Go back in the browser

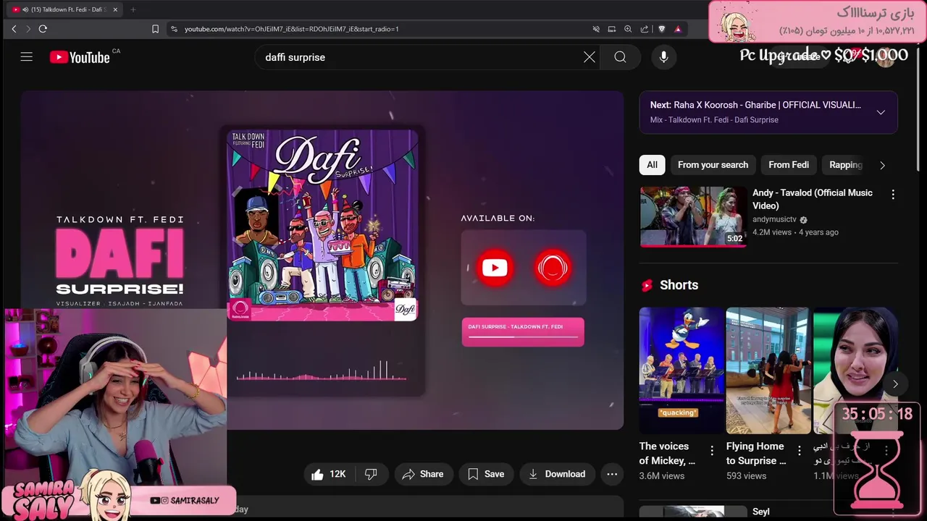14,29
